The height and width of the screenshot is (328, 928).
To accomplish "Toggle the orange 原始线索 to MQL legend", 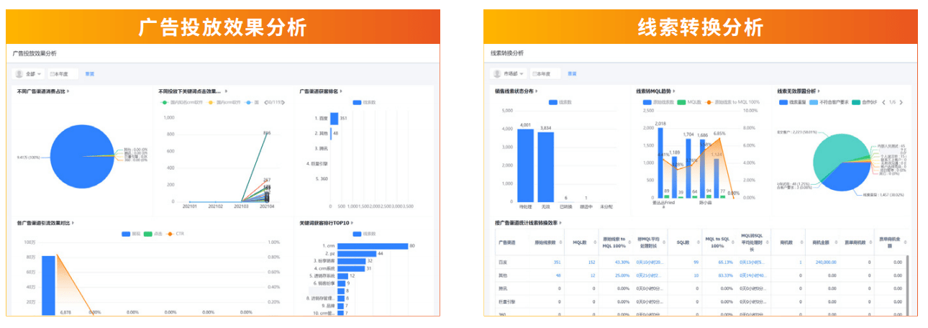I will coord(732,103).
